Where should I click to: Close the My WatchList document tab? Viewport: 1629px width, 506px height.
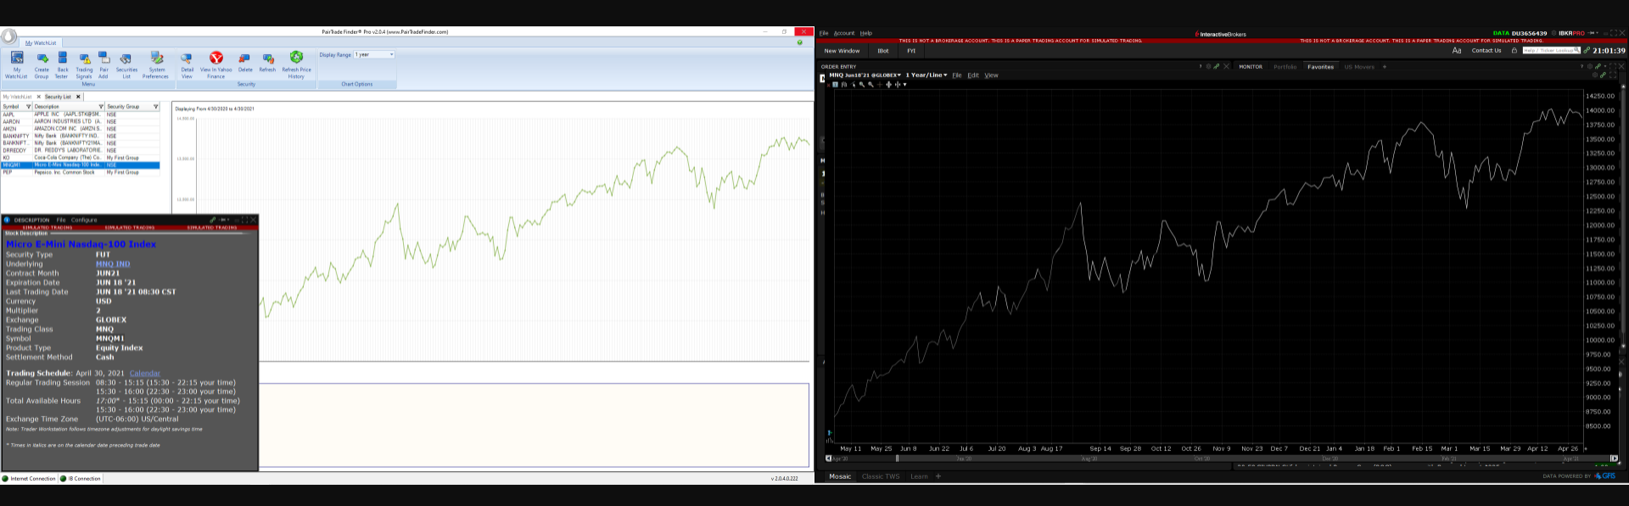38,97
